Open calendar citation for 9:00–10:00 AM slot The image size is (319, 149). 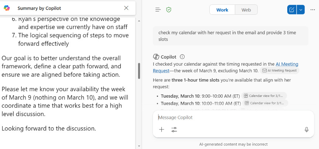(x=264, y=96)
